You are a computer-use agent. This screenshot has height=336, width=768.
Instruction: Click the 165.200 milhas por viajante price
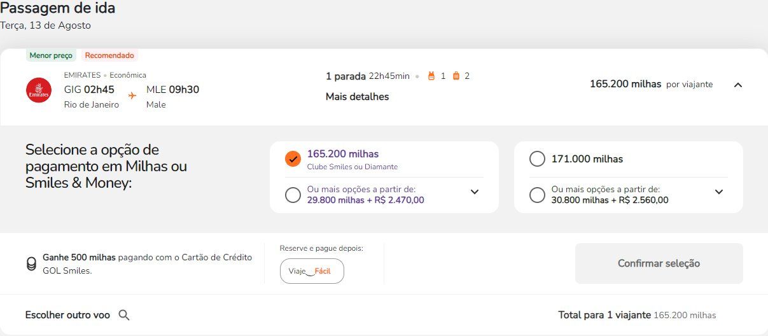[x=651, y=84]
